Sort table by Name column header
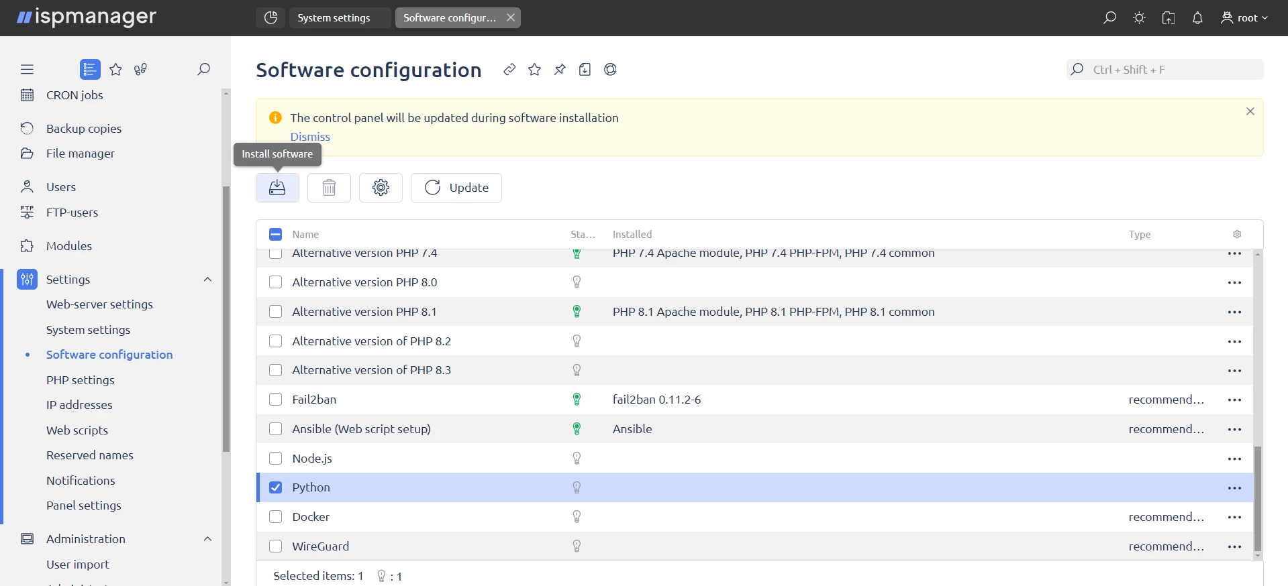Screen dimensions: 1288x586 click(305, 235)
